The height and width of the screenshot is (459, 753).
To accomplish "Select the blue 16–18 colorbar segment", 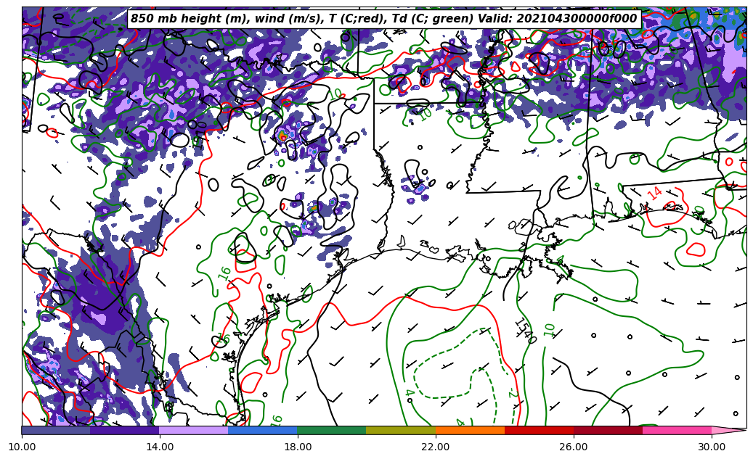I will (x=263, y=430).
